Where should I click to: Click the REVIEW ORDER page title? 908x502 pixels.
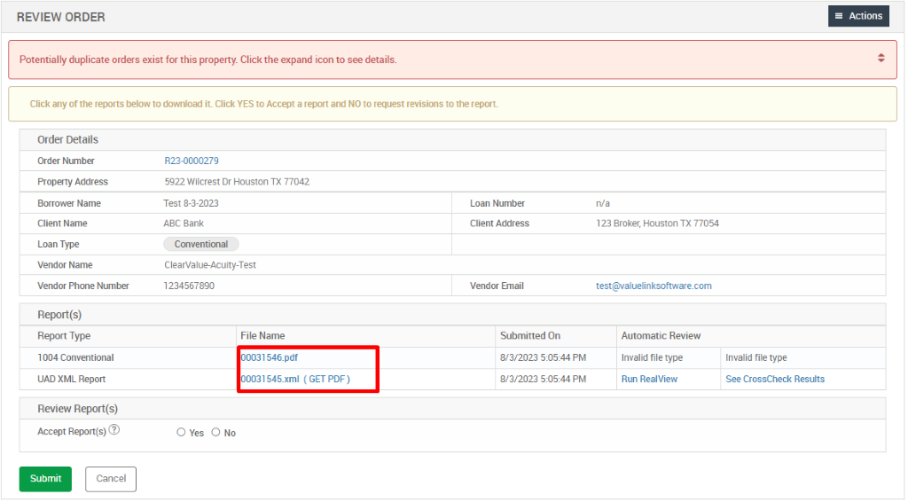click(61, 18)
